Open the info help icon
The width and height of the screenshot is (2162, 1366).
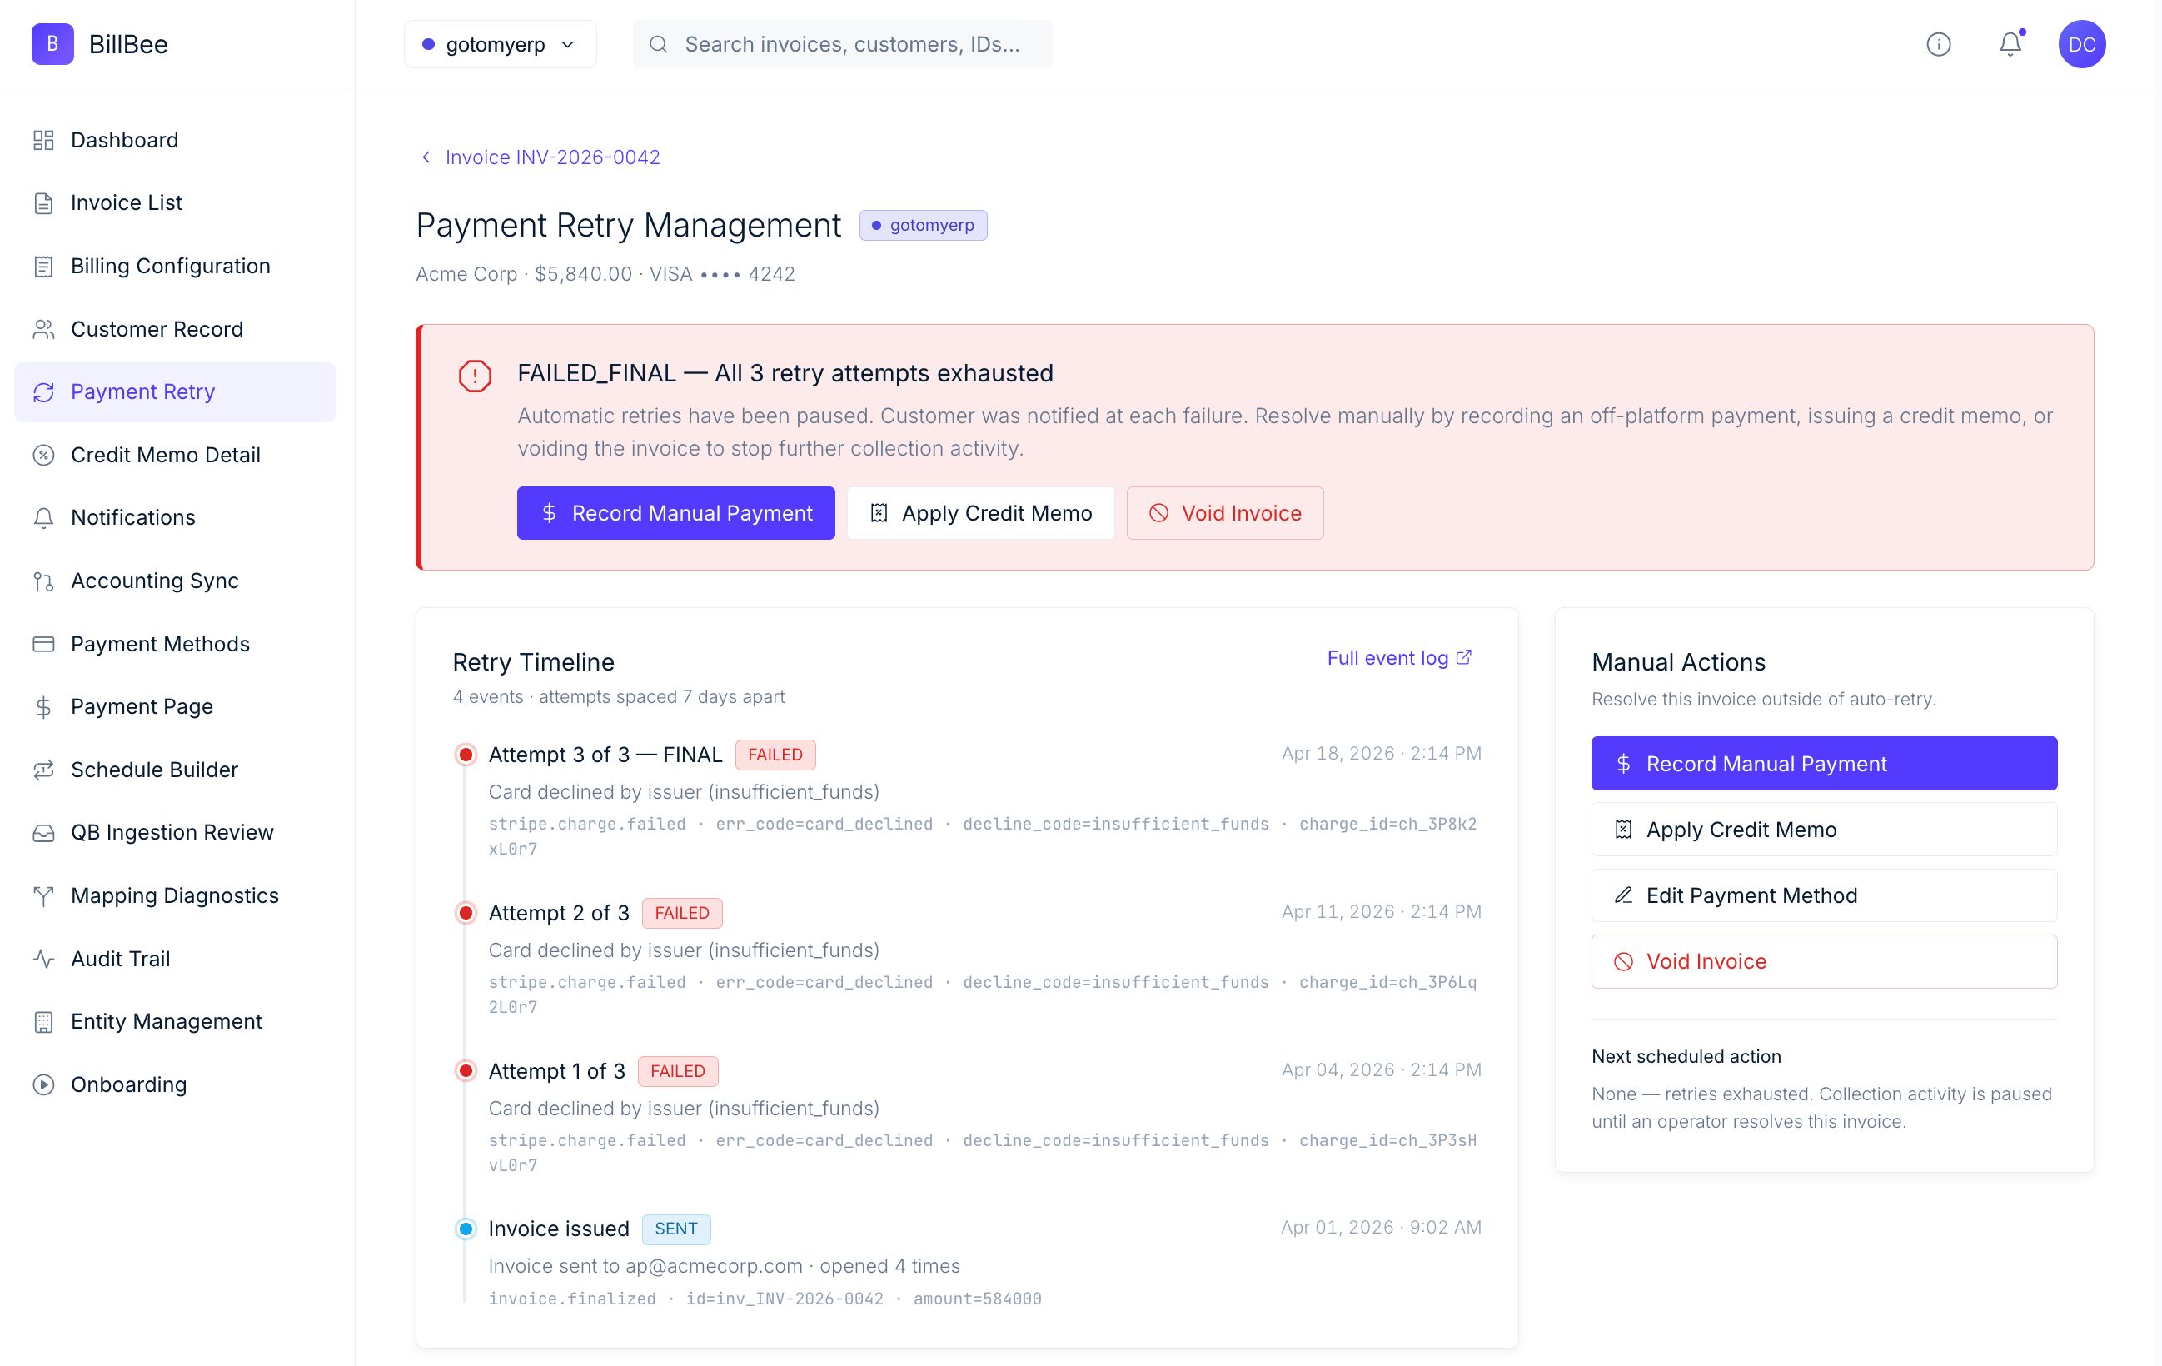1939,44
